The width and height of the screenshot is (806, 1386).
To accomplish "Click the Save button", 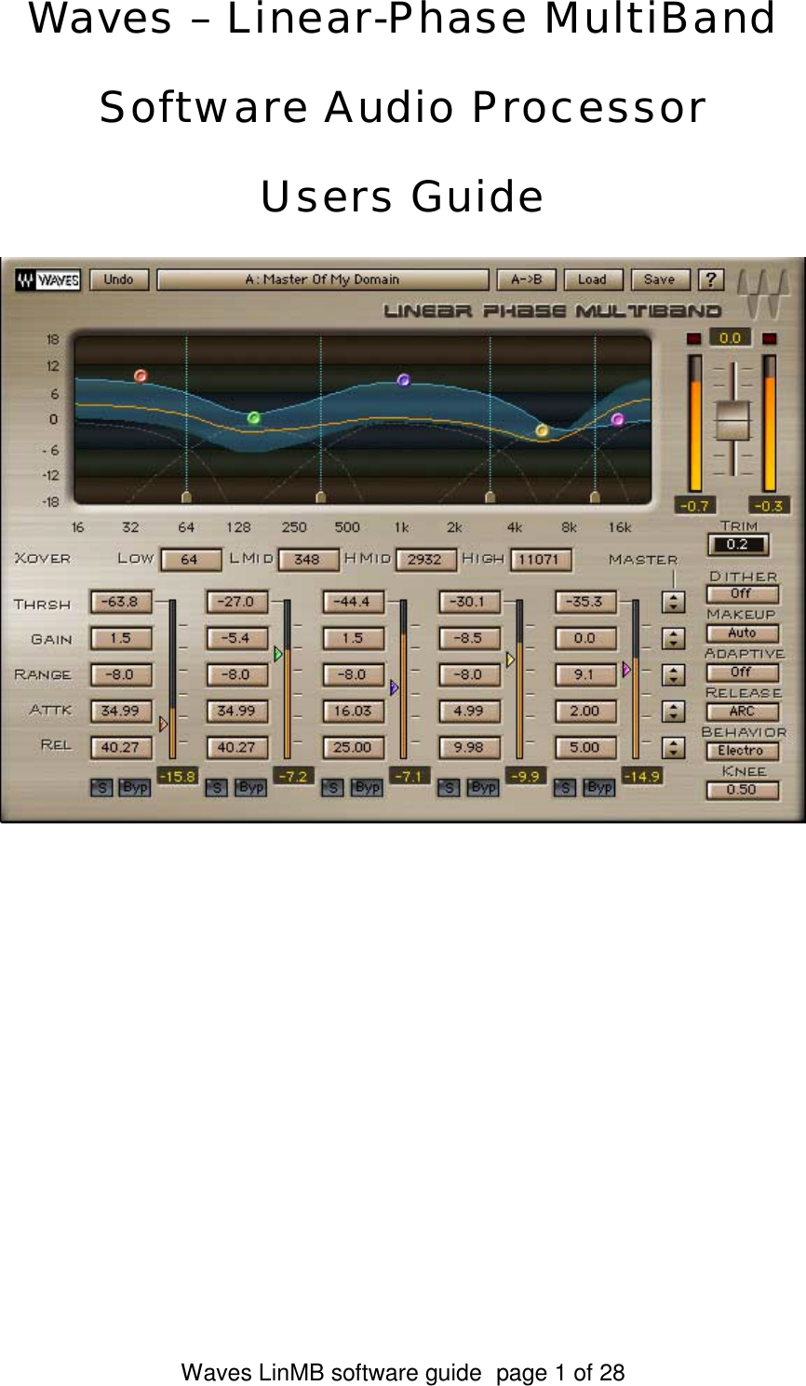I will pos(660,279).
